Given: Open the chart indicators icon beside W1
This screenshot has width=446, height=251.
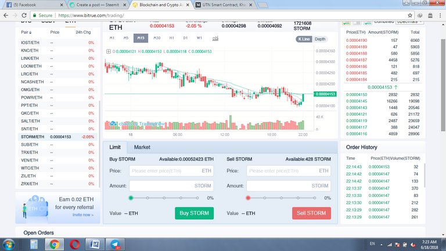Looking at the screenshot, I should pyautogui.click(x=215, y=38).
